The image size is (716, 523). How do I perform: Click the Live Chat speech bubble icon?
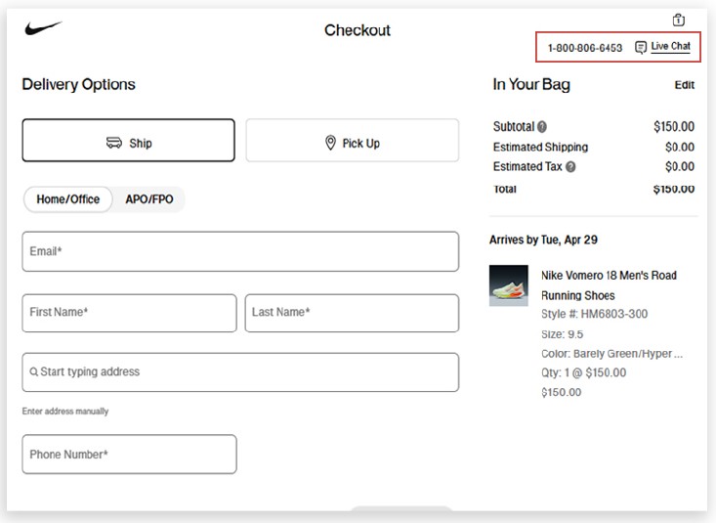[641, 47]
